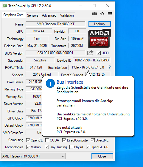Click the tooltip title Bus Interface
Image resolution: width=143 pixels, height=167 pixels.
pyautogui.click(x=70, y=82)
